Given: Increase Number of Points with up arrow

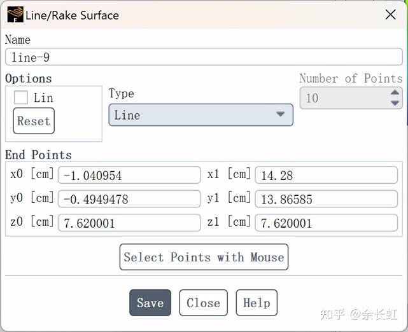Looking at the screenshot, I should point(395,93).
